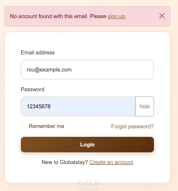This screenshot has width=178, height=191.
Task: Focus the Password input field
Action: pos(78,106)
